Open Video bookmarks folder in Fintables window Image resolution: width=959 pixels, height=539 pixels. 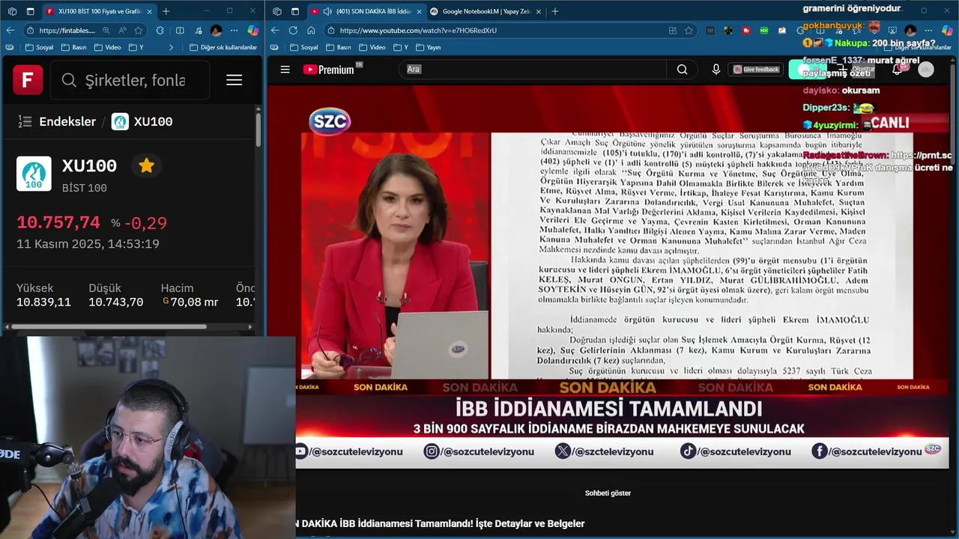click(x=107, y=47)
